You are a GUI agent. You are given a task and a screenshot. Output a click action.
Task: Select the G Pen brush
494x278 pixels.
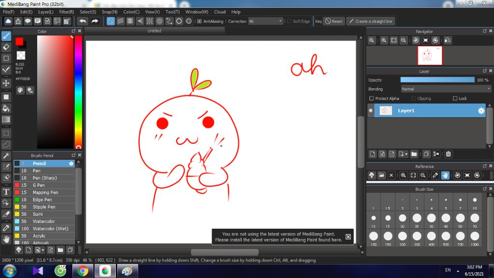44,185
